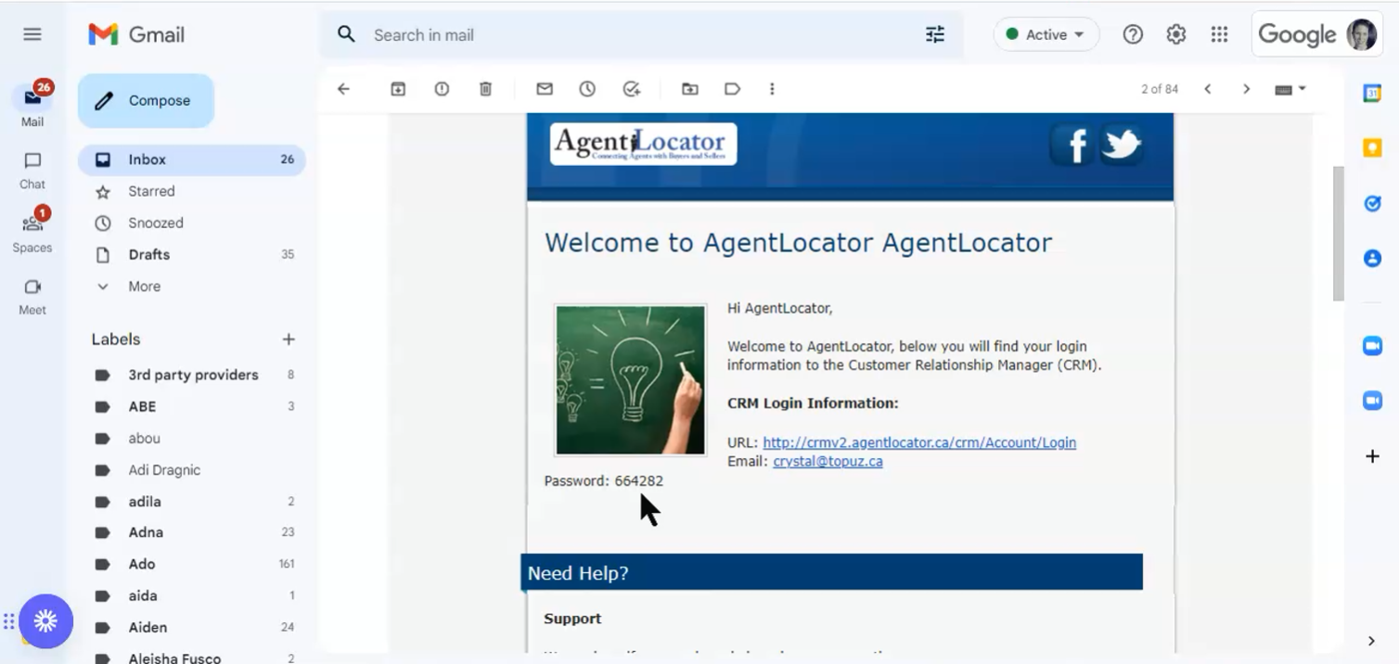Click the crystal@topuz.ca email link
The height and width of the screenshot is (664, 1399).
[828, 461]
